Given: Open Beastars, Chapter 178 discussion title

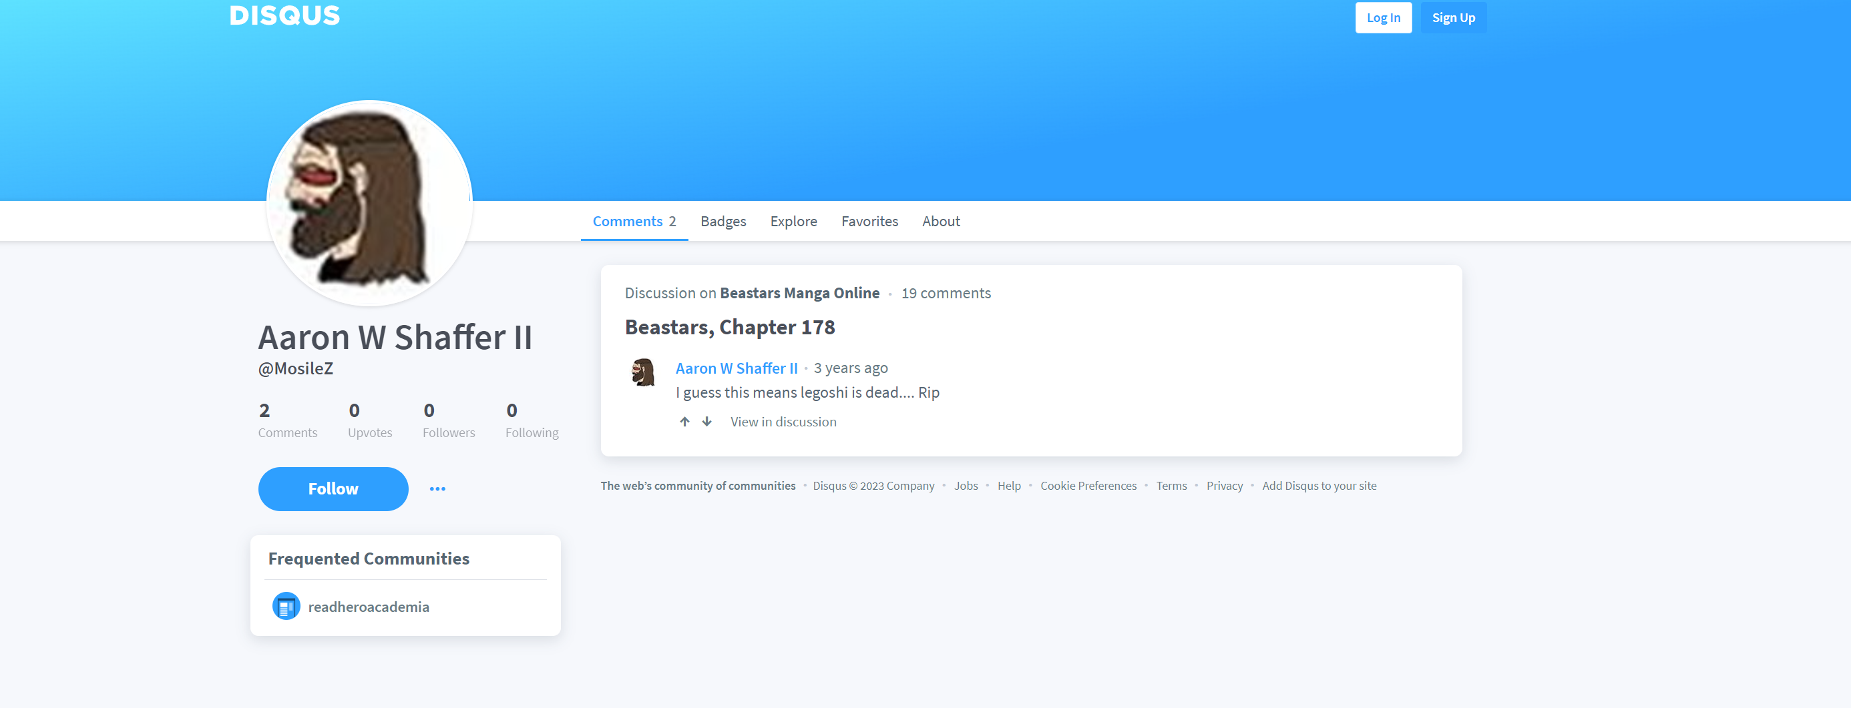Looking at the screenshot, I should [x=730, y=328].
